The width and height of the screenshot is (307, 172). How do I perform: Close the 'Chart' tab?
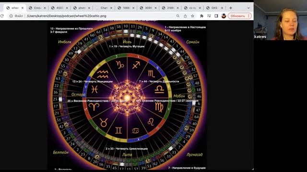tap(111, 8)
